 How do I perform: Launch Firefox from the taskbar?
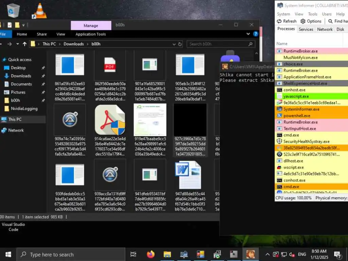point(151,254)
